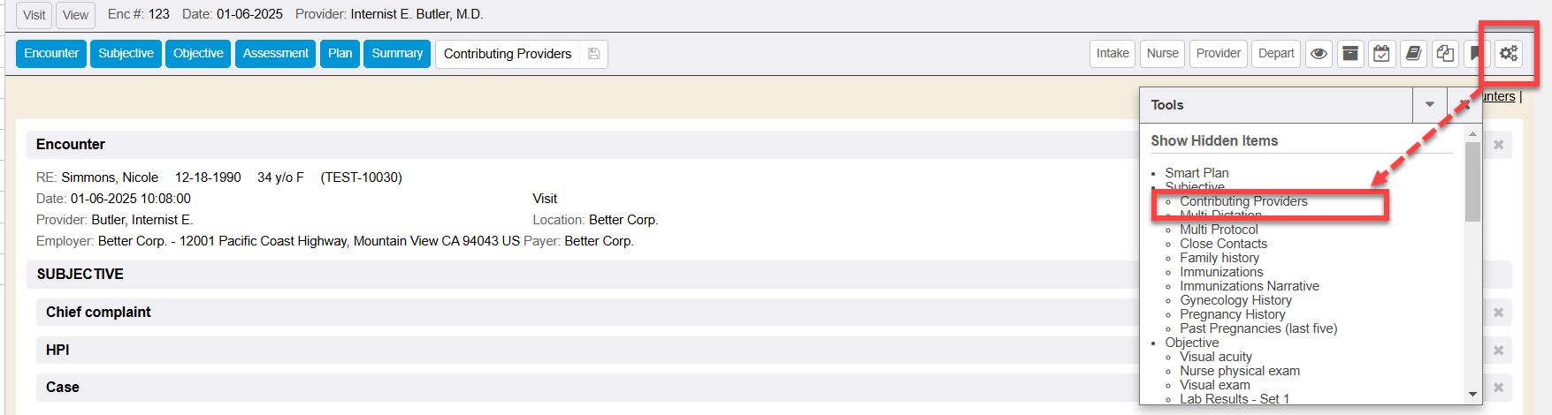
Task: Click the eye icon in the toolbar
Action: pos(1319,54)
